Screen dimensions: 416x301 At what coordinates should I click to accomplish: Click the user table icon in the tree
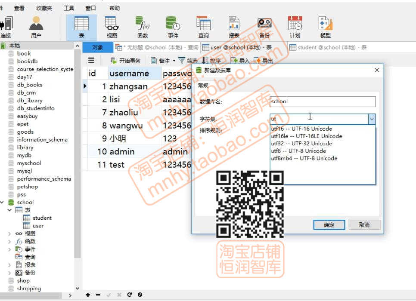pos(27,226)
